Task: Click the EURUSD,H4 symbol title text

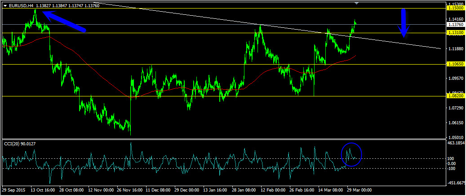Action: click(21, 5)
